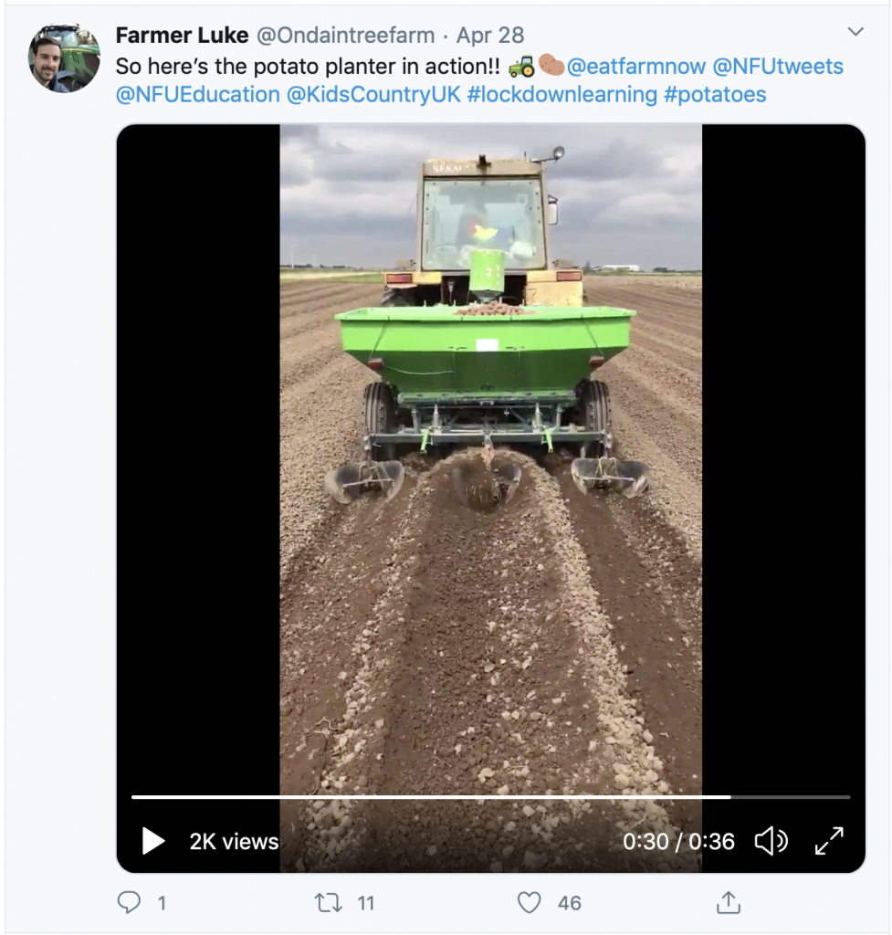The image size is (892, 935).
Task: Retweet this tweet
Action: [x=326, y=903]
